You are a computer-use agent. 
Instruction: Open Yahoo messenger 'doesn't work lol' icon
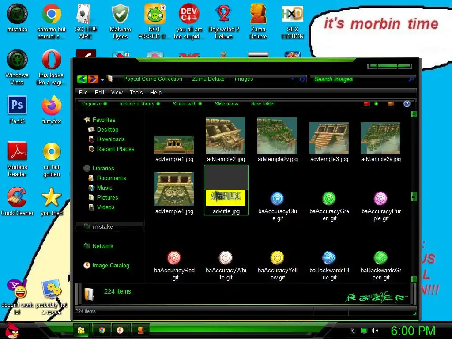tap(17, 297)
